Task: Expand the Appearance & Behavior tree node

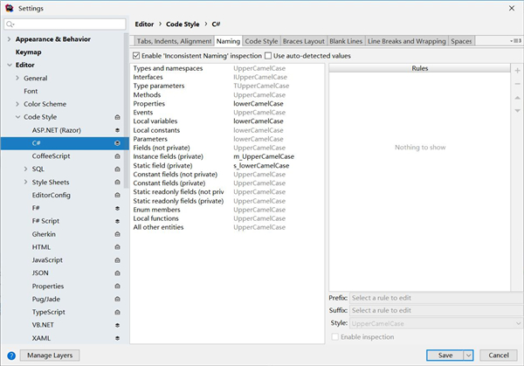Action: pos(9,39)
